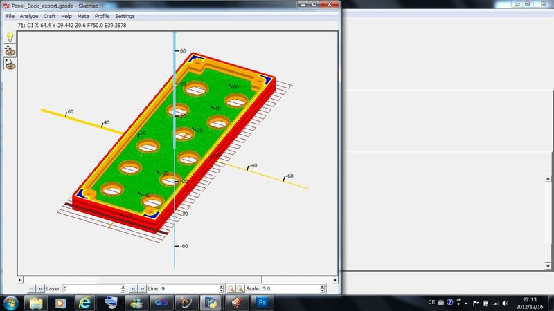Open the Help menu
The image size is (554, 311).
(x=66, y=16)
